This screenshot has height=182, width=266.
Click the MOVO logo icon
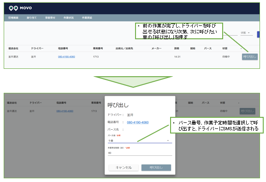[x=13, y=8]
